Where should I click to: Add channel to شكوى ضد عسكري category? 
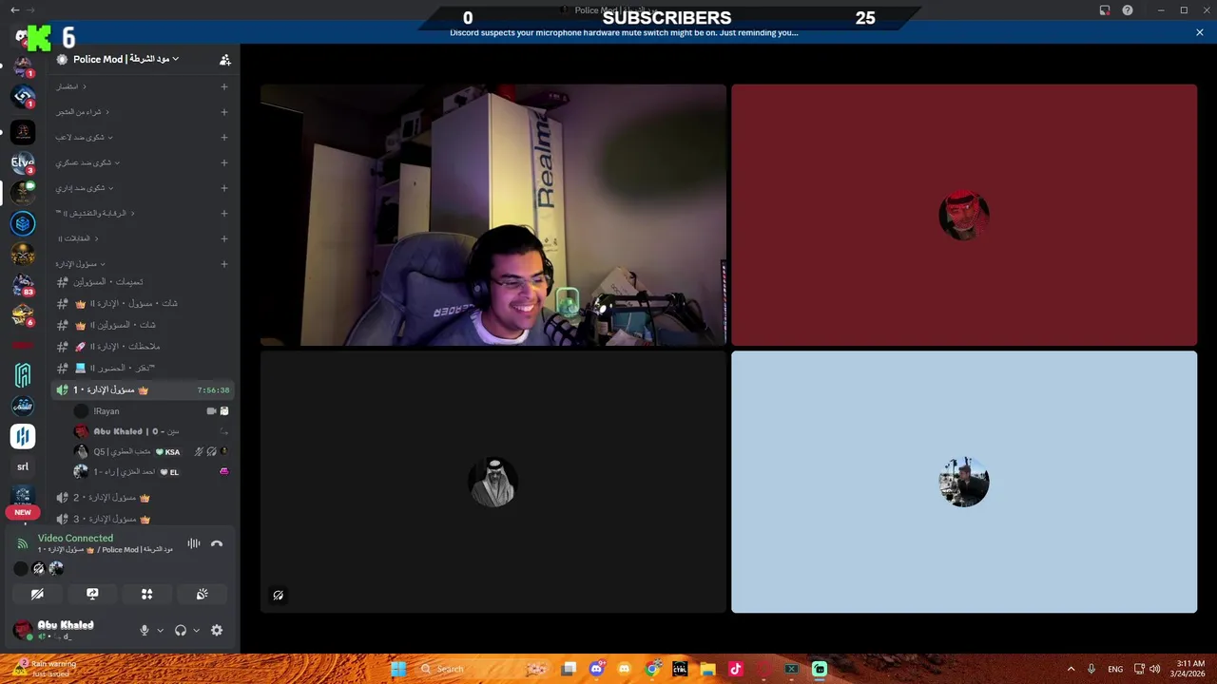tap(224, 162)
